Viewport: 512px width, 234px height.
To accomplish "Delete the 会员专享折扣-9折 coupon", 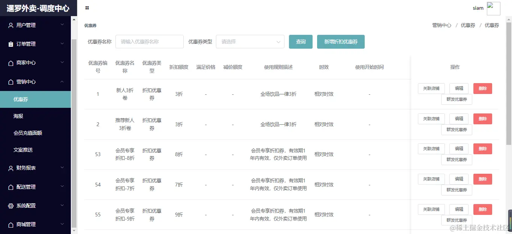I will click(483, 209).
